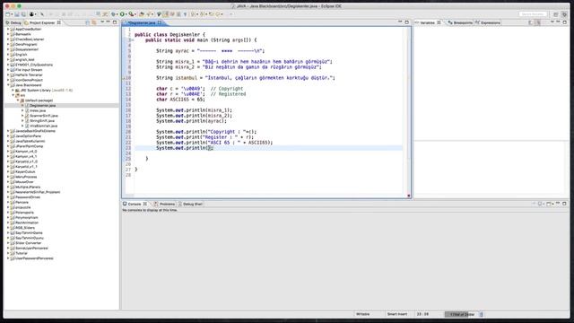The width and height of the screenshot is (574, 323).
Task: Open dropdown arrow next to New icon
Action: pyautogui.click(x=12, y=14)
